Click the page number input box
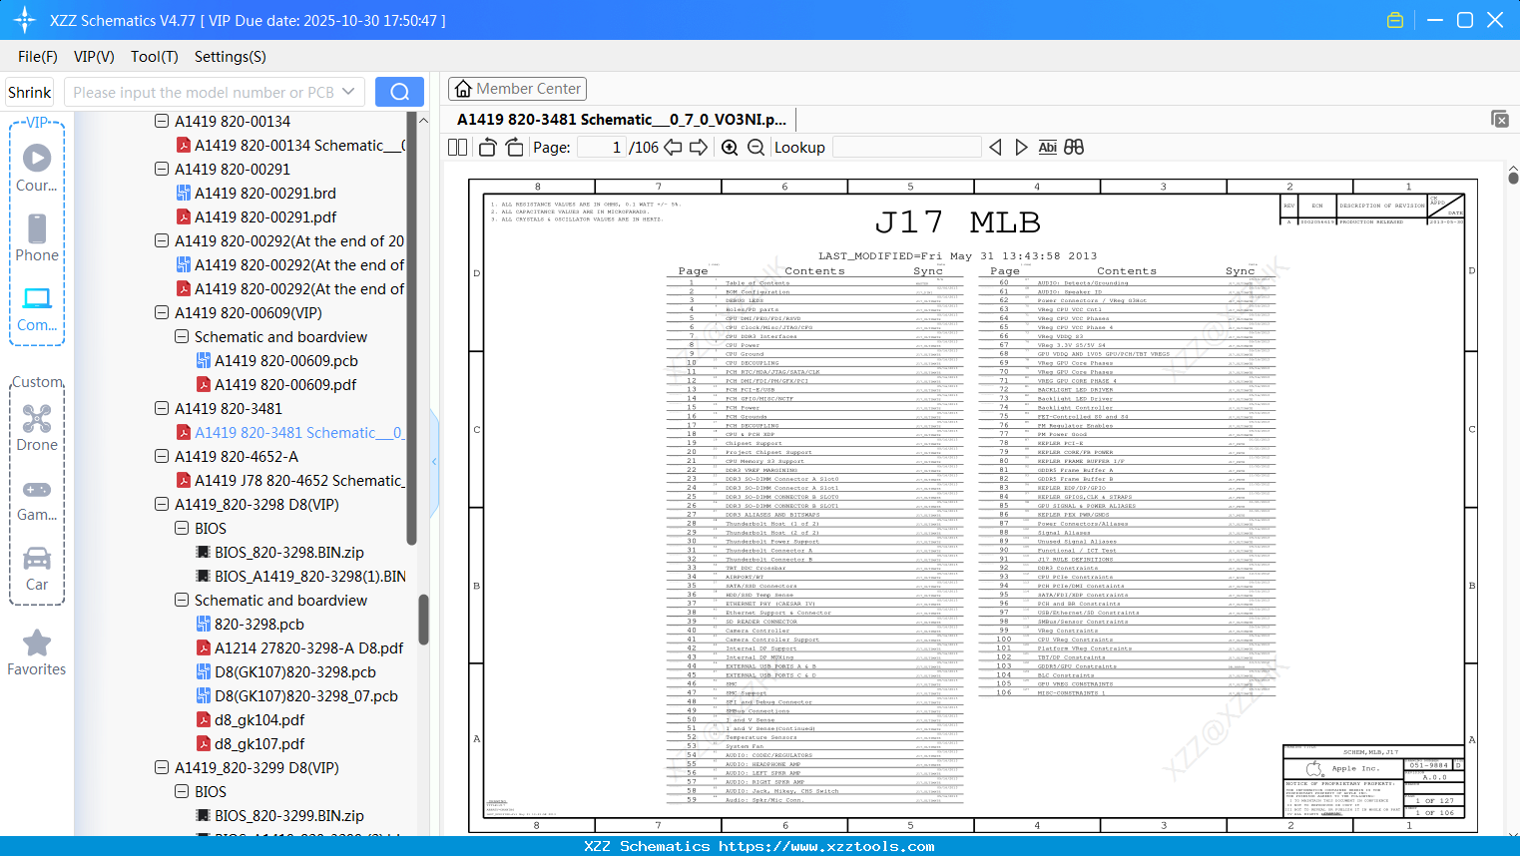The image size is (1520, 856). pyautogui.click(x=602, y=148)
